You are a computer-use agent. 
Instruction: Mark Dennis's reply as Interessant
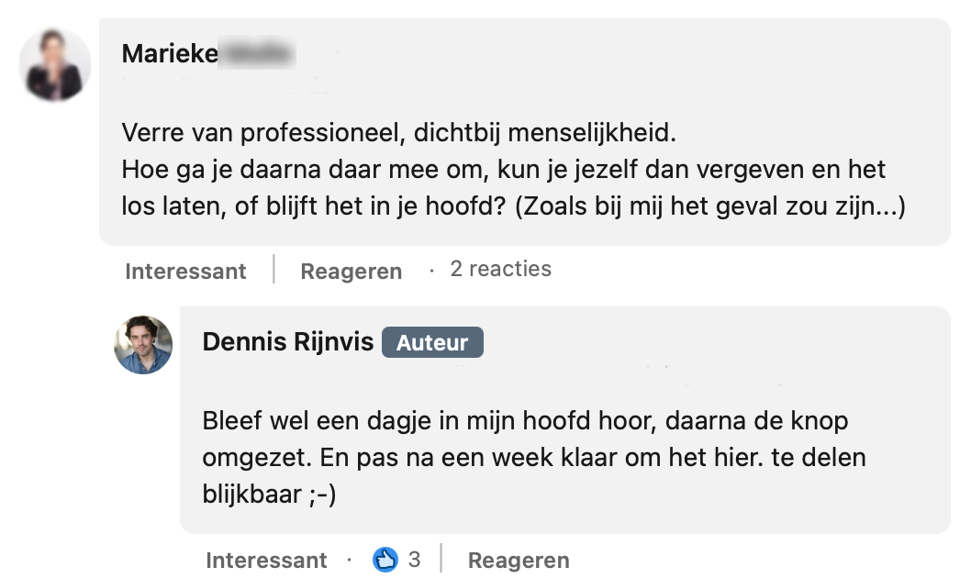coord(266,560)
